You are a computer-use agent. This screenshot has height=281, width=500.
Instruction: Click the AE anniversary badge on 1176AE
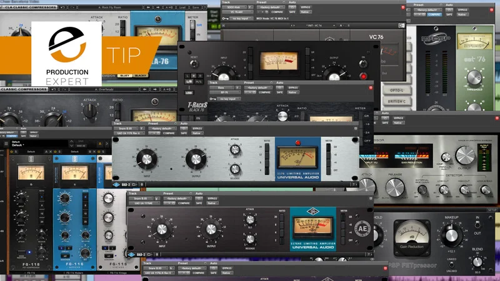(x=362, y=229)
